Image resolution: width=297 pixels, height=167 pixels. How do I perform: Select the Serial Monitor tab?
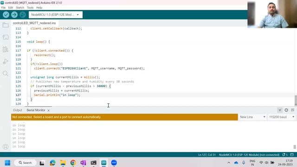[x=36, y=110]
